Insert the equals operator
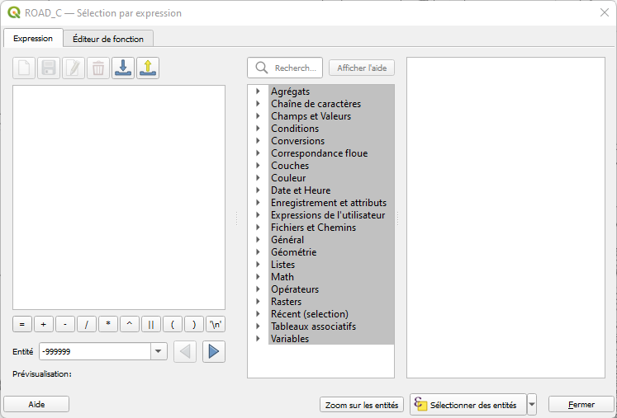617x418 pixels. pos(22,325)
